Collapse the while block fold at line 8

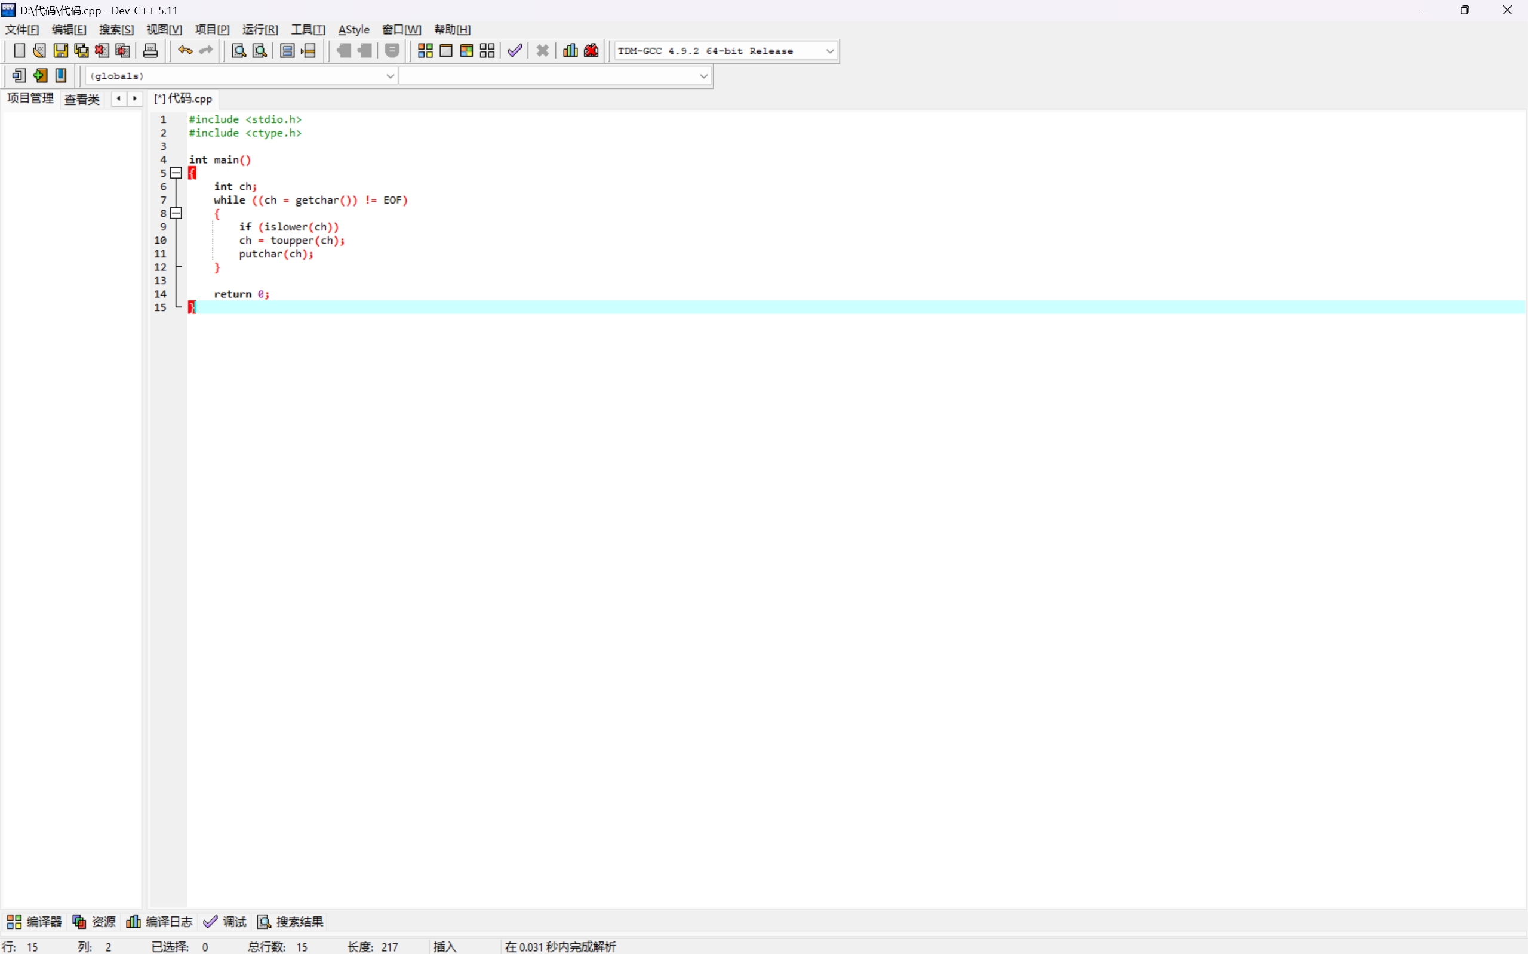pyautogui.click(x=177, y=213)
